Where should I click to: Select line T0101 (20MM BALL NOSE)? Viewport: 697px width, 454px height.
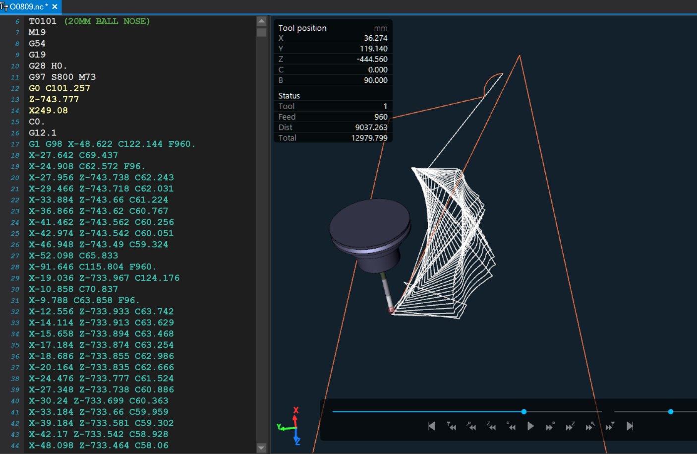pos(89,21)
